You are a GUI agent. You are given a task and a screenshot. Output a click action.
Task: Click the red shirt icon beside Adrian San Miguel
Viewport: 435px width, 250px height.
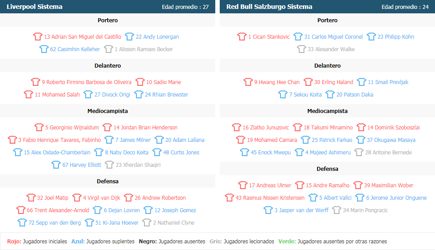(x=38, y=36)
